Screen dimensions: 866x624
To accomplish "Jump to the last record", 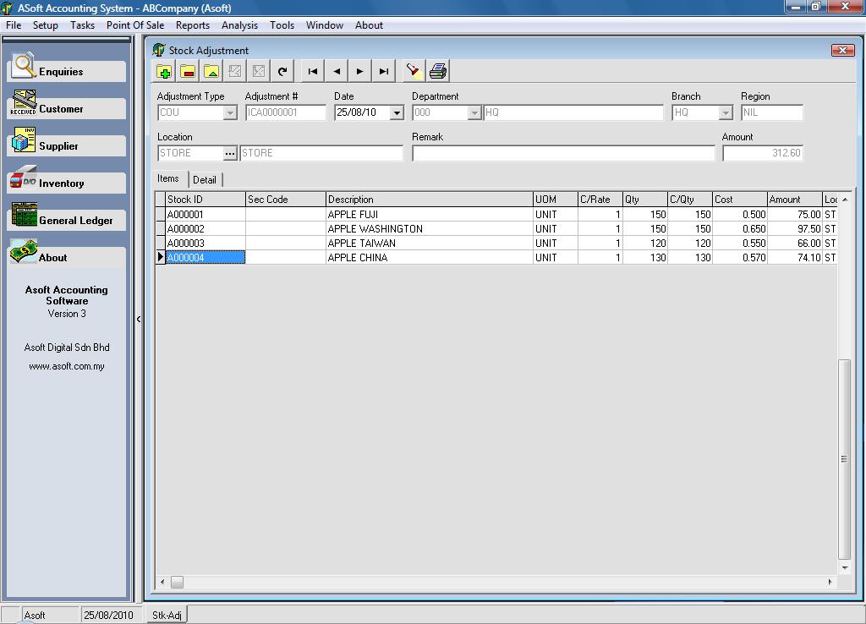I will tap(384, 71).
